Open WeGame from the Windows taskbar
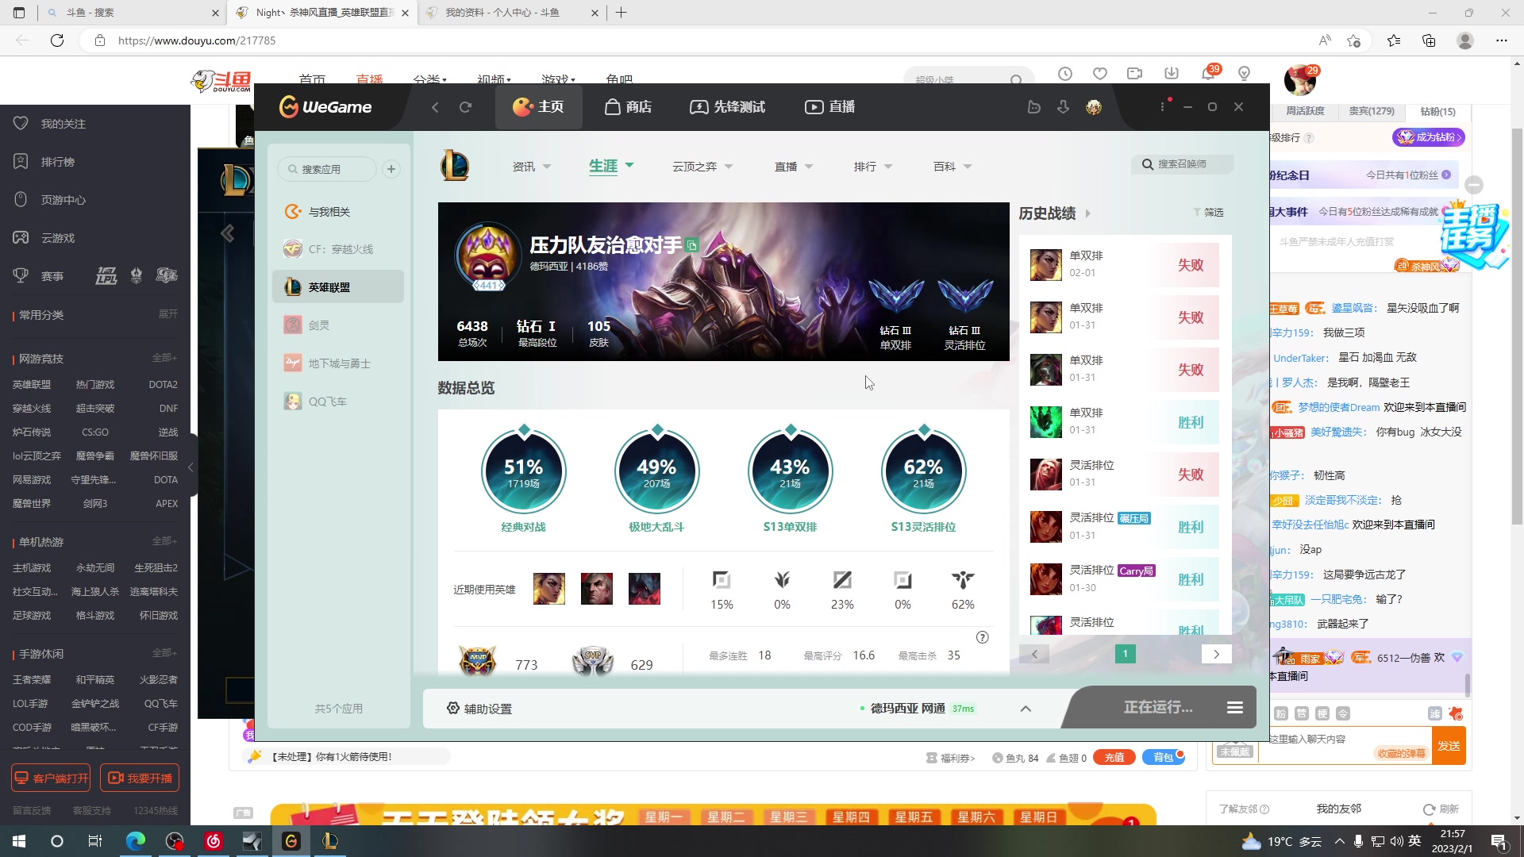Image resolution: width=1524 pixels, height=857 pixels. [291, 841]
